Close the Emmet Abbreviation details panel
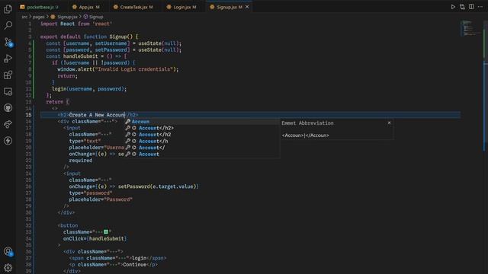 click(x=389, y=123)
